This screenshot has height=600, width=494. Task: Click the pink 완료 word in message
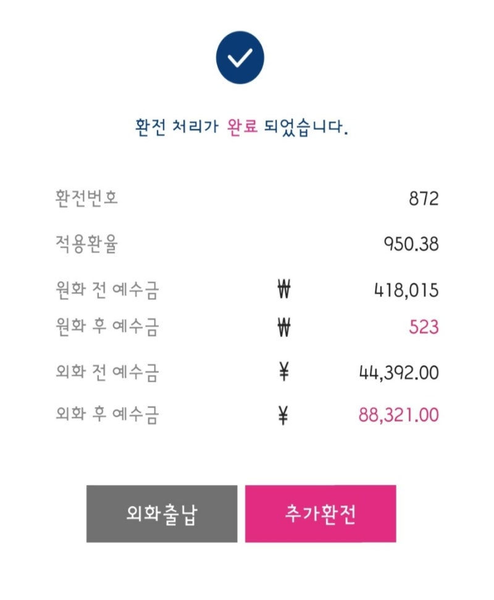[242, 126]
